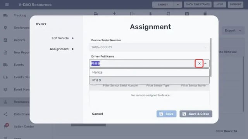Click the clipboard tab icon above dialog
Screen dimensions: 248x139
205,14
